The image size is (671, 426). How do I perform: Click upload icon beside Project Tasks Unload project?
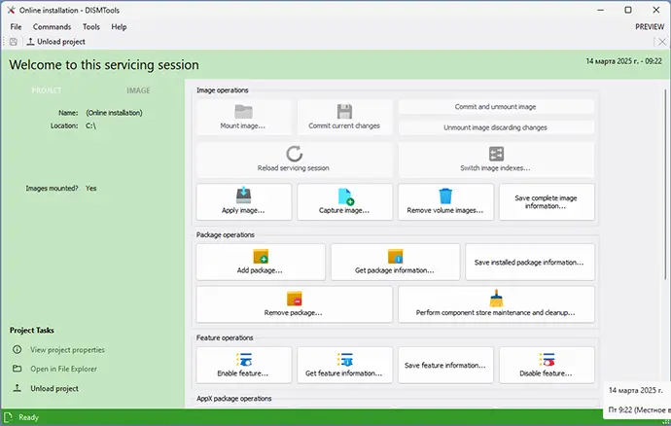tap(18, 388)
